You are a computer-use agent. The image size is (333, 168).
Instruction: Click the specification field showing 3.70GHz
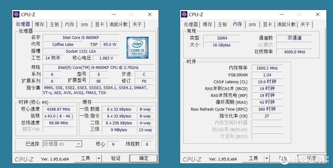pyautogui.click(x=98, y=67)
